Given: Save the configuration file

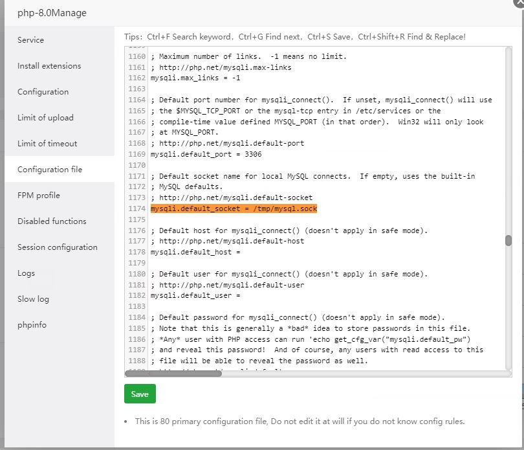Looking at the screenshot, I should [140, 394].
